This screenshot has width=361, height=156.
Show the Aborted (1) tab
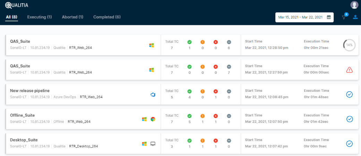[72, 17]
